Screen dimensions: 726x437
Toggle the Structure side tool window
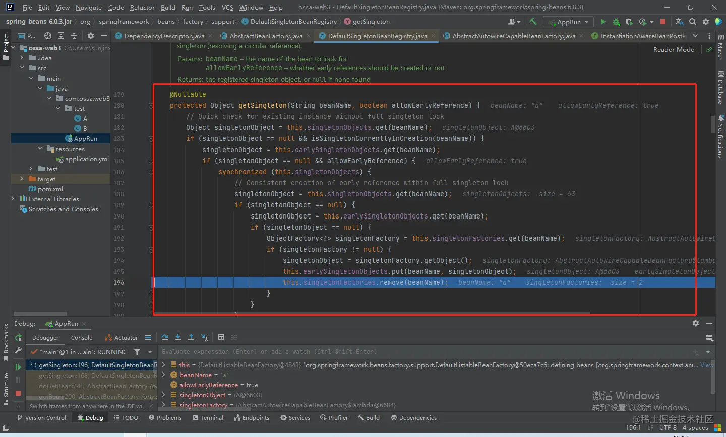[6, 389]
